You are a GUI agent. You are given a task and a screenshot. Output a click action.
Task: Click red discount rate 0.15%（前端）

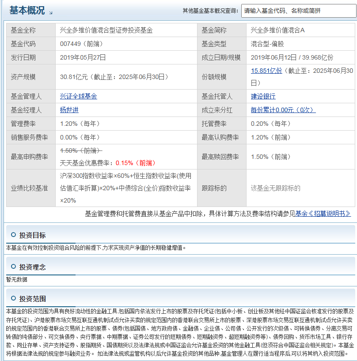coord(136,163)
